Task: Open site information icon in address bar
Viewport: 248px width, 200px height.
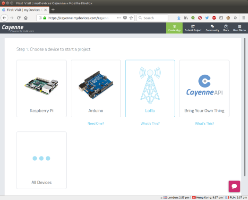Action: click(40, 18)
